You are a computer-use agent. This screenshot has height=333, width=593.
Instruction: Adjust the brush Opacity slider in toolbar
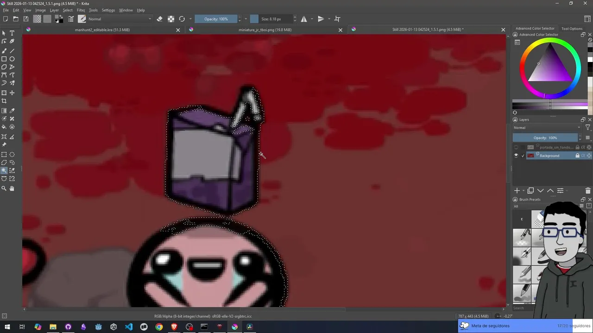point(216,19)
